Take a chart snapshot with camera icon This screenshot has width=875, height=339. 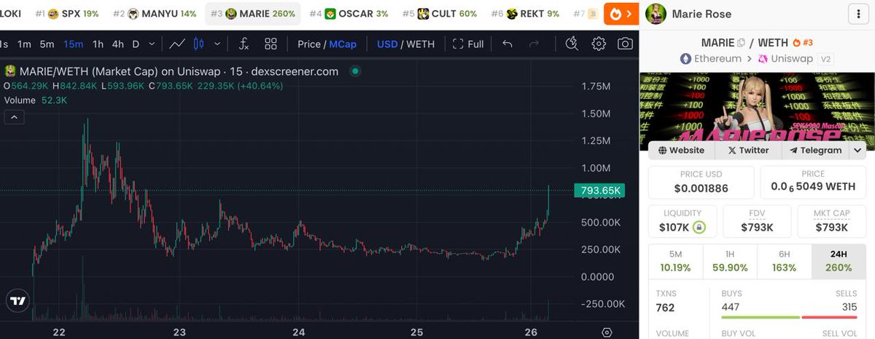[x=625, y=44]
